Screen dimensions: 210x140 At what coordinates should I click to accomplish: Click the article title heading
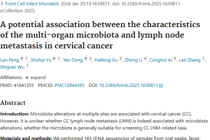click(x=100, y=35)
